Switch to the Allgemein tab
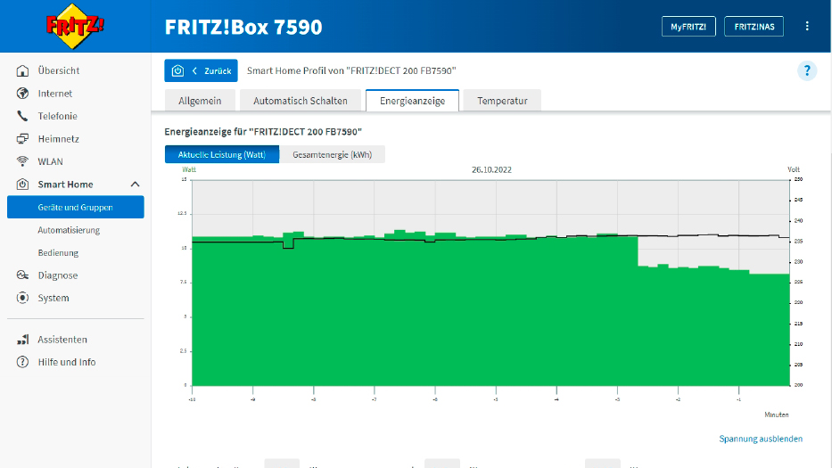The height and width of the screenshot is (468, 832). click(x=200, y=101)
